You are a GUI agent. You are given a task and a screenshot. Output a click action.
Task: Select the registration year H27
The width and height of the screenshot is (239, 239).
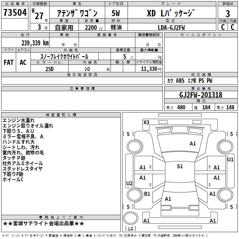38,14
